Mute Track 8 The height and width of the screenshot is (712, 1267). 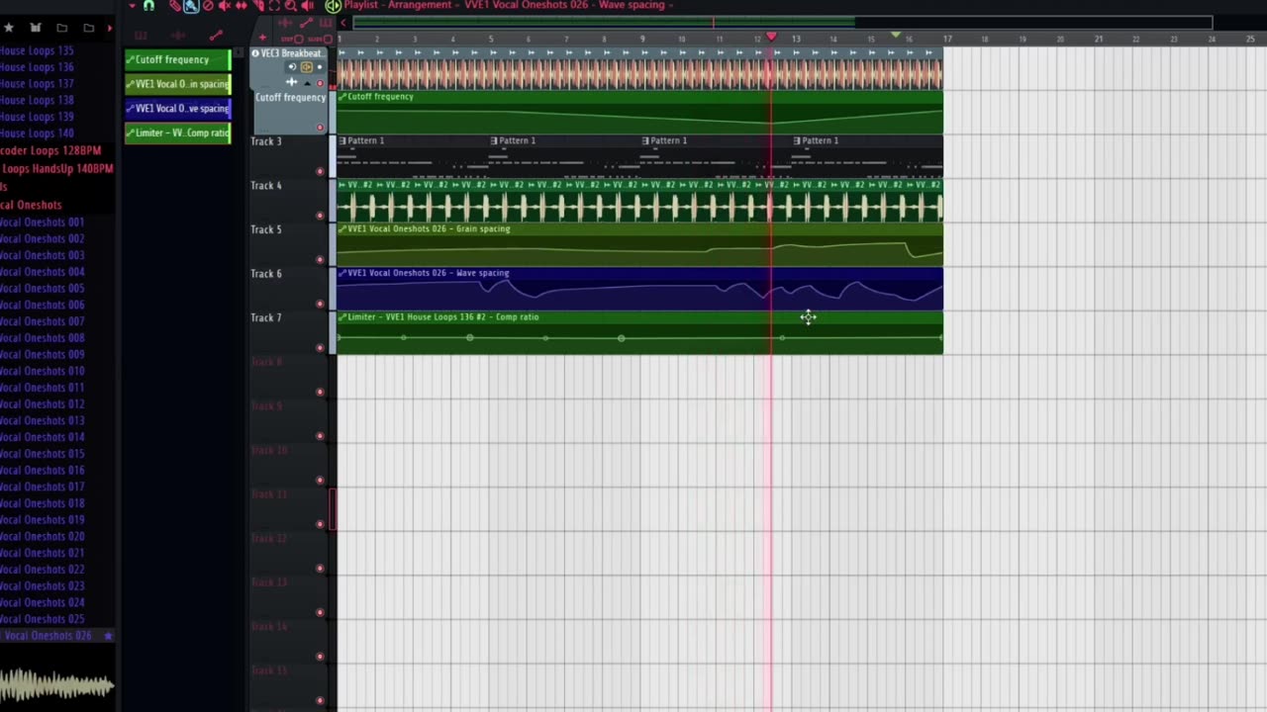(320, 392)
